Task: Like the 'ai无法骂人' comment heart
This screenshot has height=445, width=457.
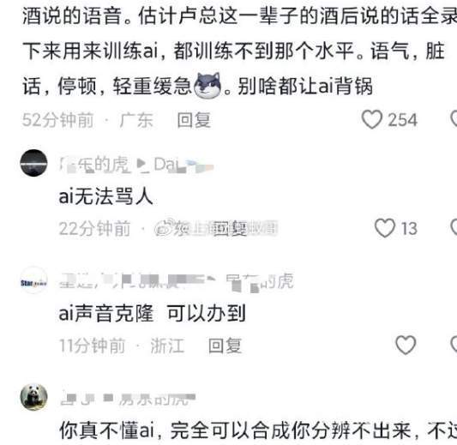Action: coord(385,228)
